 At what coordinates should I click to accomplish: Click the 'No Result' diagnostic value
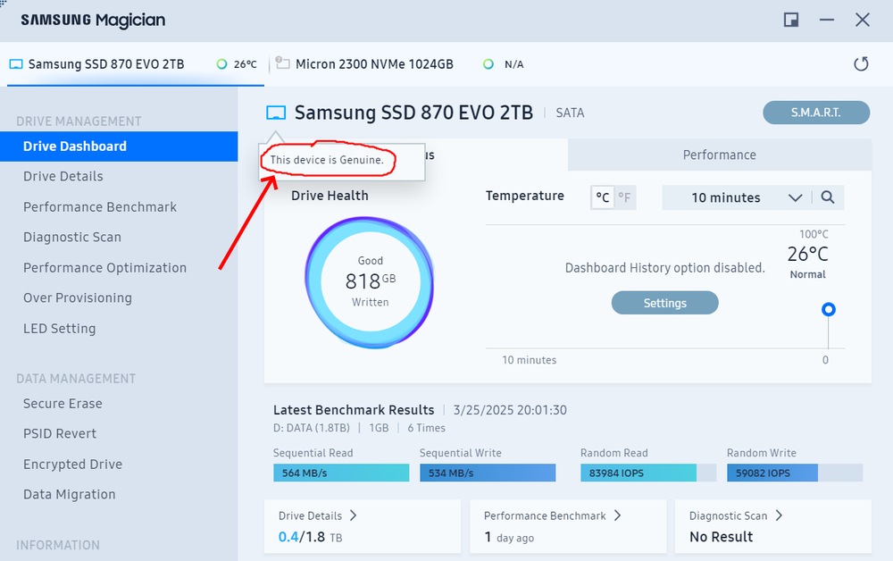pos(721,537)
